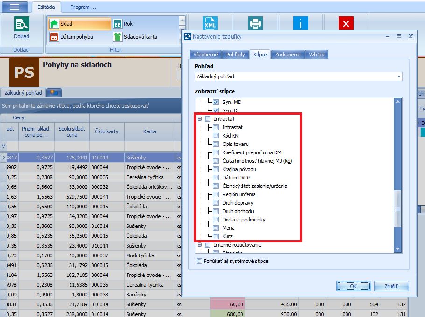Uncheck the Syn. D column checkbox
The height and width of the screenshot is (317, 425).
tap(216, 110)
